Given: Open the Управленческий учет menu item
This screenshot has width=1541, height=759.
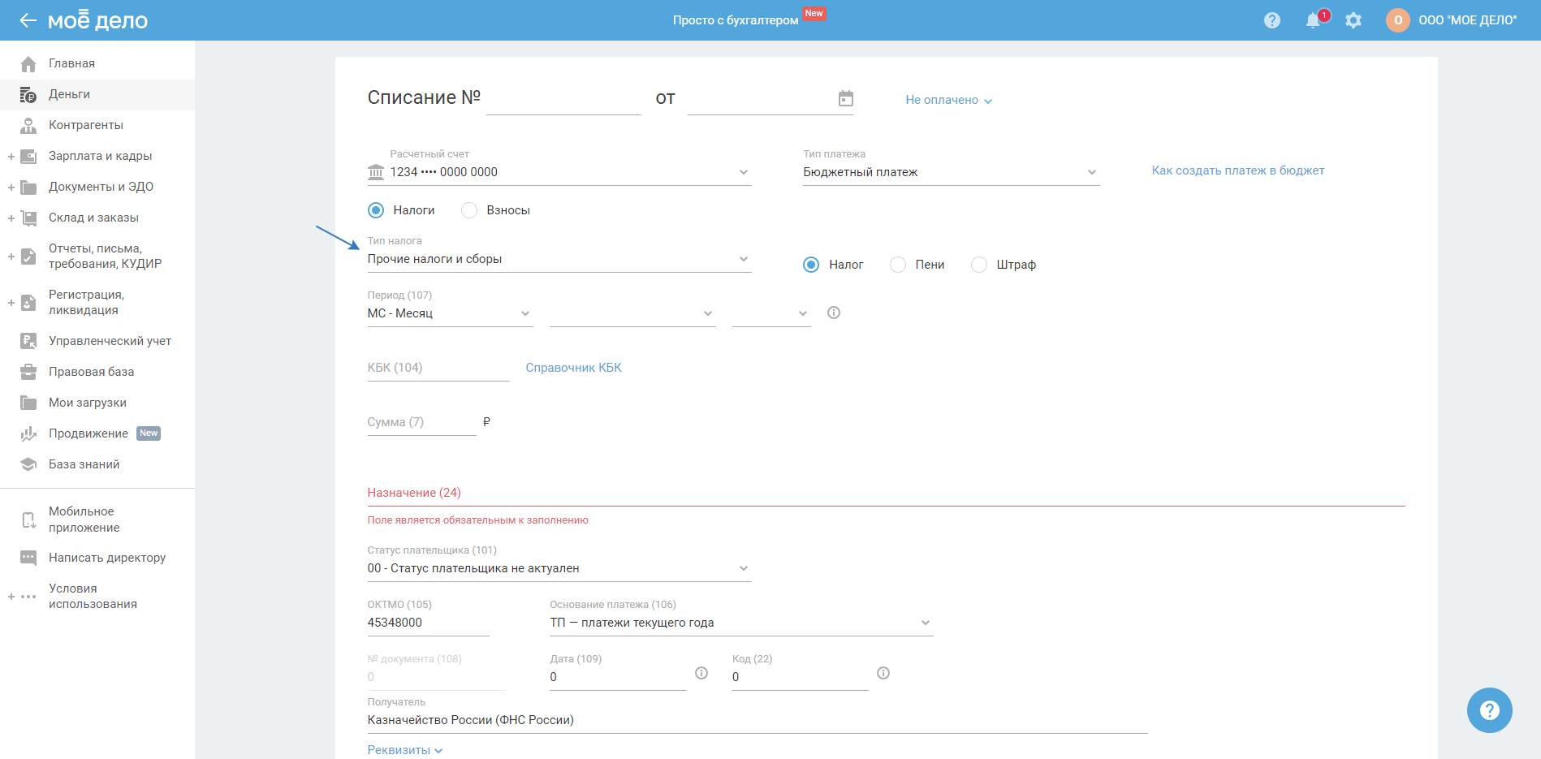Looking at the screenshot, I should tap(97, 342).
